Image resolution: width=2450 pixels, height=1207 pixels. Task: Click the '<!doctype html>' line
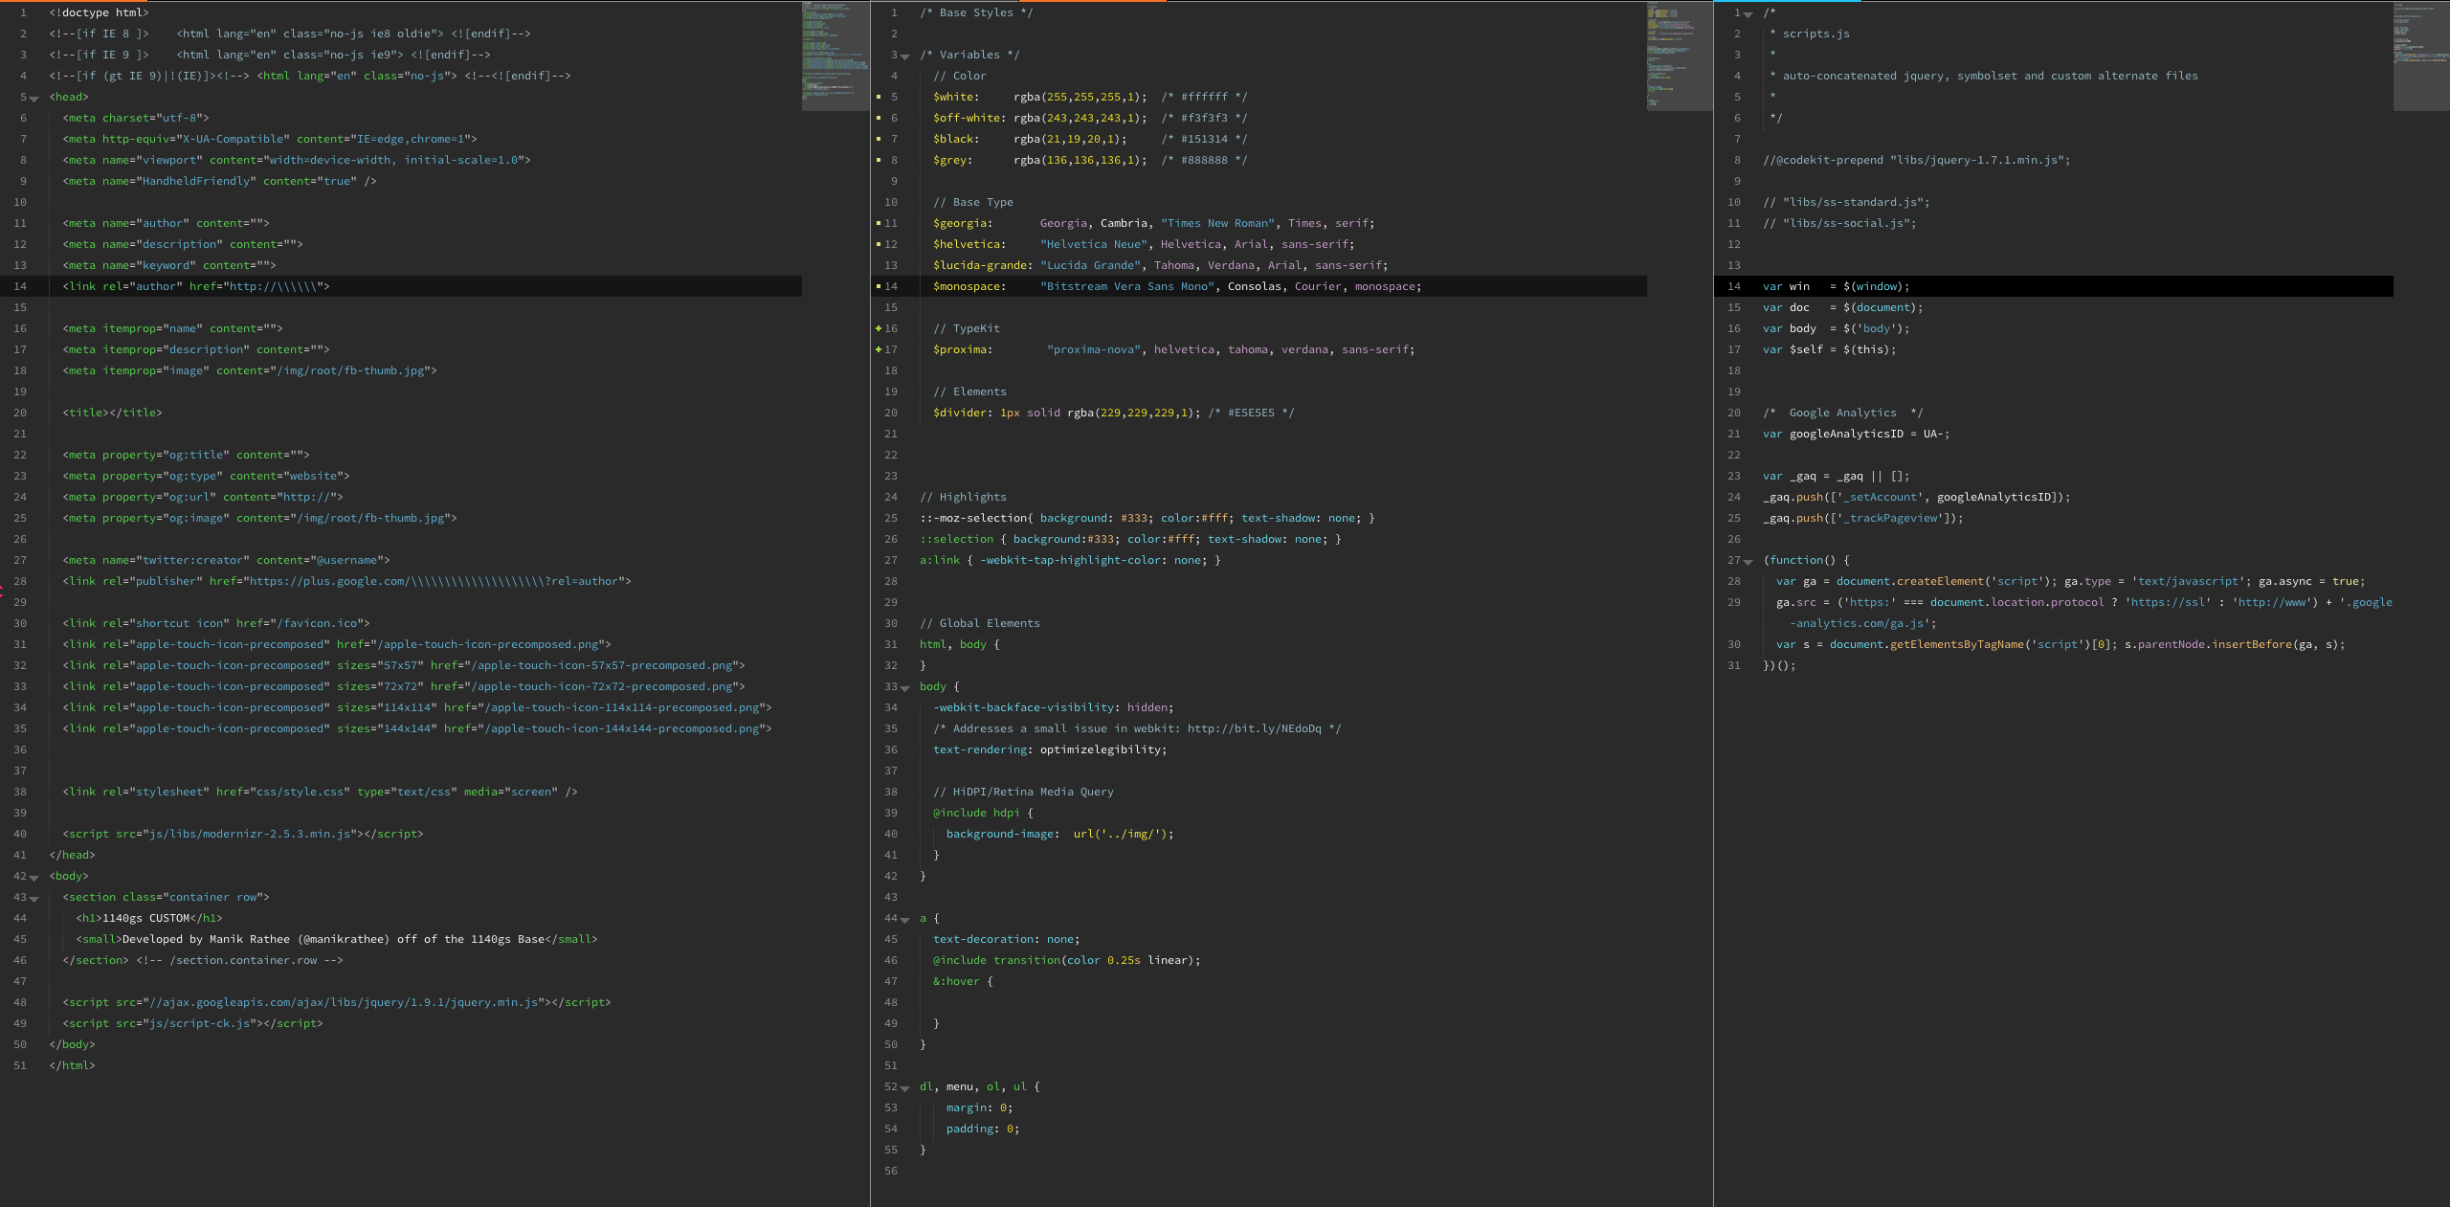tap(99, 12)
